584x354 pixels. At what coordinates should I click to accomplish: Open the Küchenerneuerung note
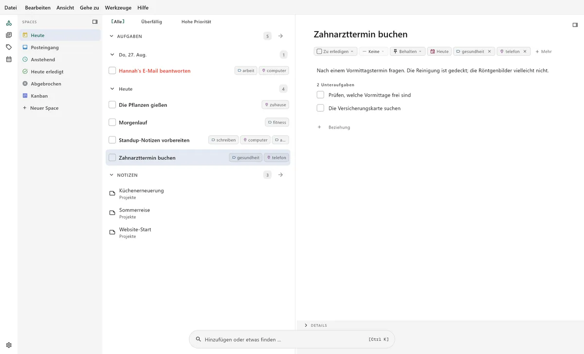pos(141,191)
